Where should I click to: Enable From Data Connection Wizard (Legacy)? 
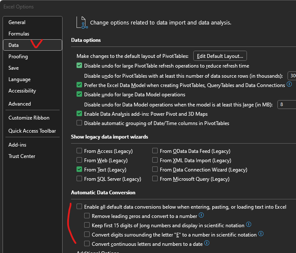click(155, 169)
